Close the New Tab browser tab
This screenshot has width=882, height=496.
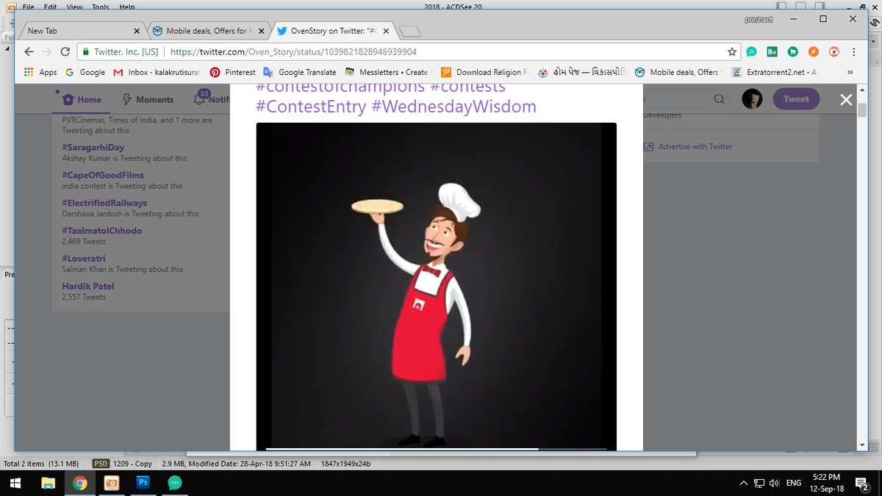click(x=137, y=31)
